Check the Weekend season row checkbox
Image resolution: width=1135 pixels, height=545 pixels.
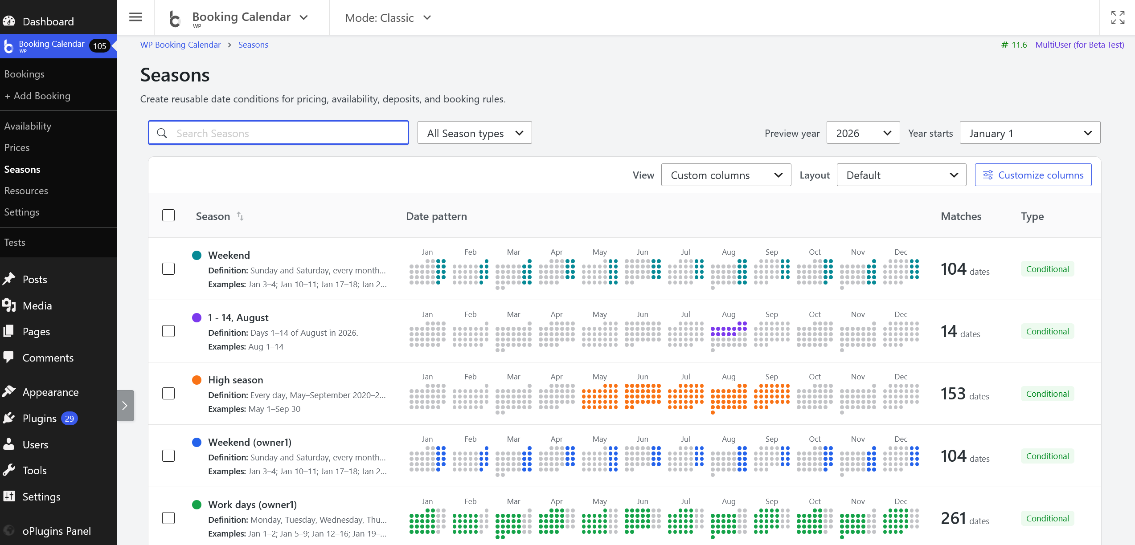[168, 269]
